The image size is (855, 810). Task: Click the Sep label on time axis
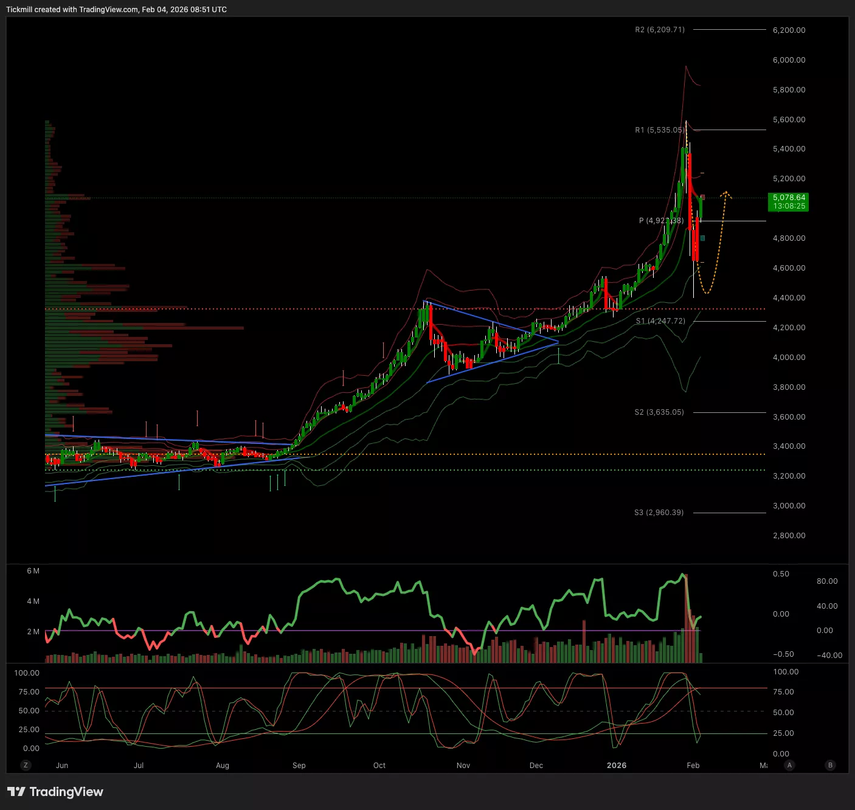tap(299, 766)
